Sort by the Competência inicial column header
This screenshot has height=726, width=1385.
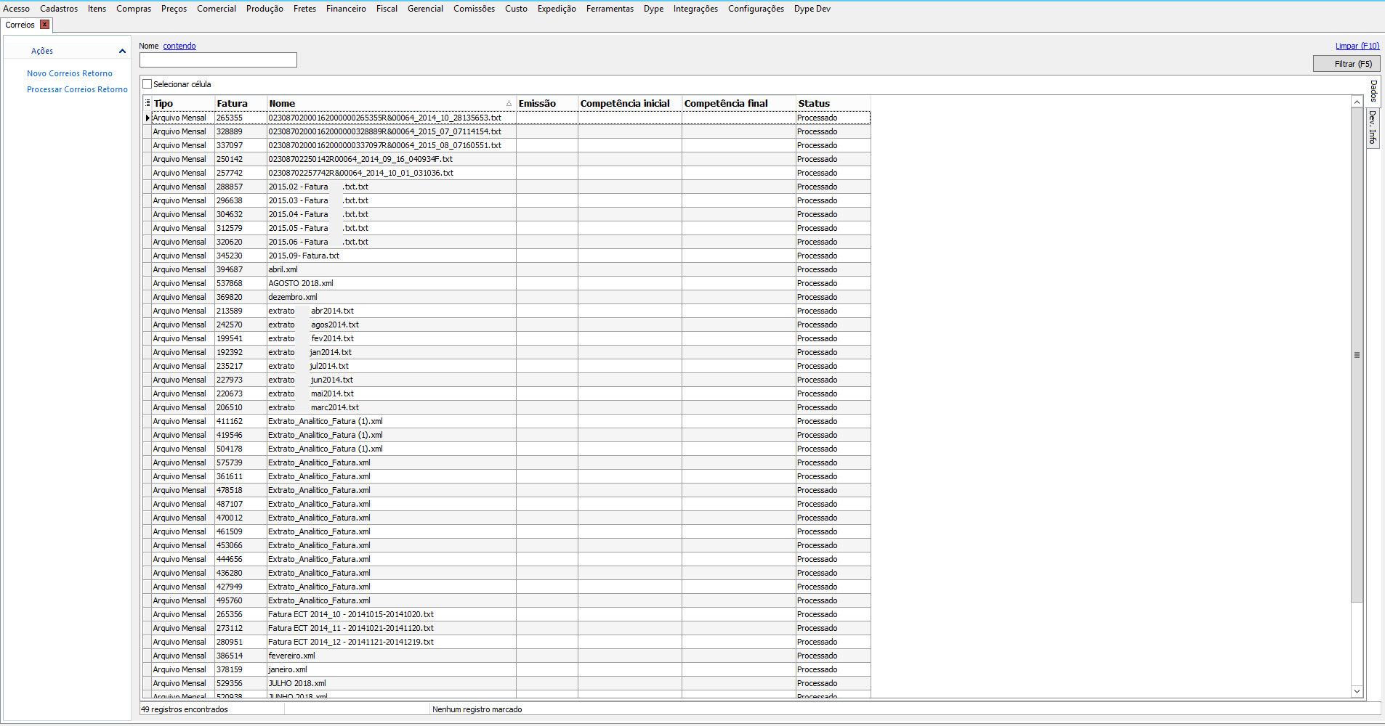click(x=630, y=103)
